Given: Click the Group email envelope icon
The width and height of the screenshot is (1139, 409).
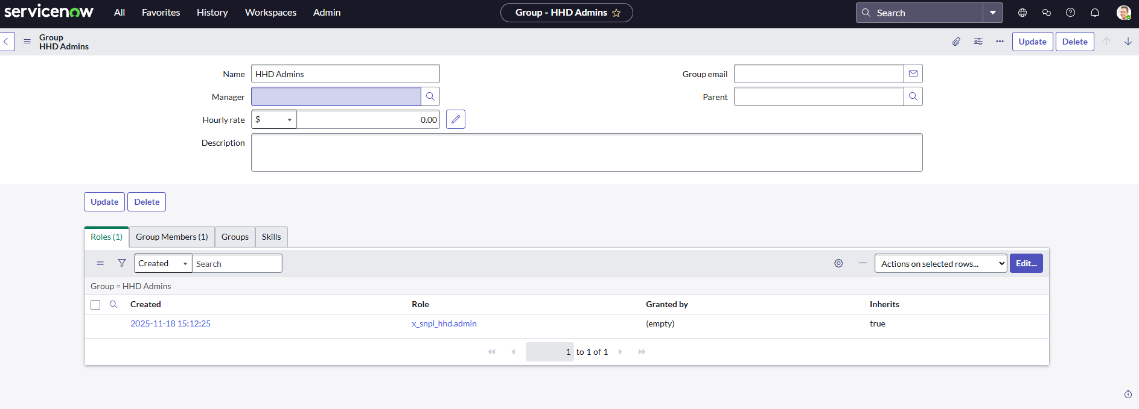Looking at the screenshot, I should 913,73.
